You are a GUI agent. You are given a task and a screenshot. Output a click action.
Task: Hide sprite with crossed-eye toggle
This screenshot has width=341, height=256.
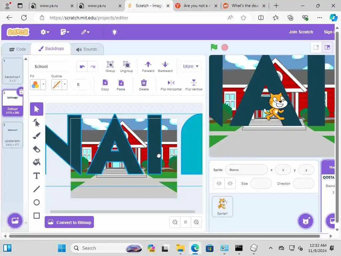pyautogui.click(x=230, y=184)
